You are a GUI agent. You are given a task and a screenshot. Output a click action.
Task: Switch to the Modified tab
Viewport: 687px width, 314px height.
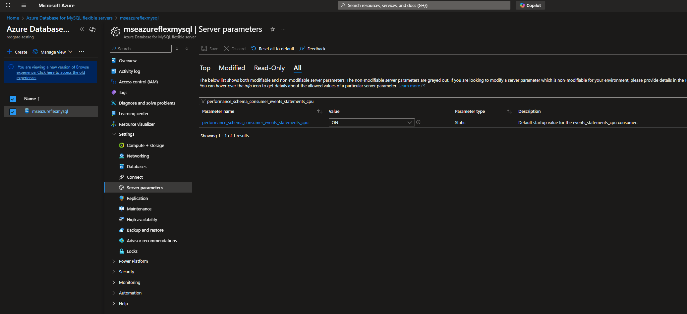tap(232, 68)
